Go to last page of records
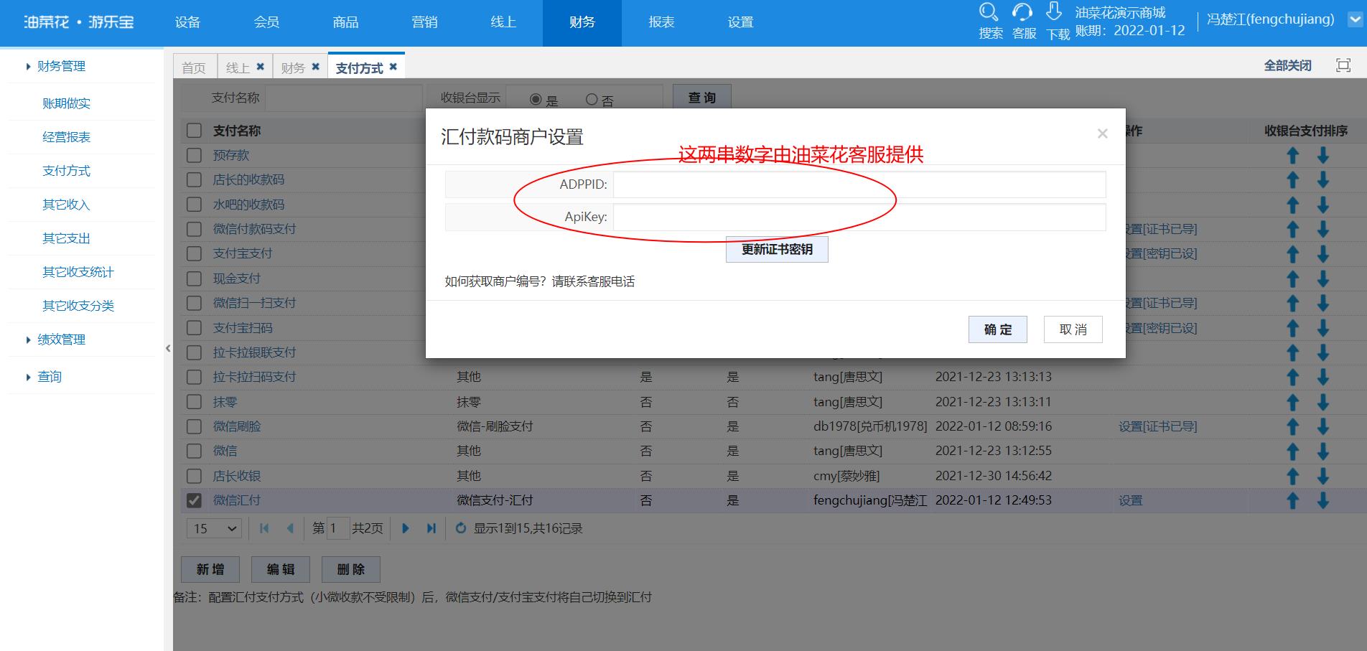Image resolution: width=1367 pixels, height=651 pixels. (x=431, y=528)
